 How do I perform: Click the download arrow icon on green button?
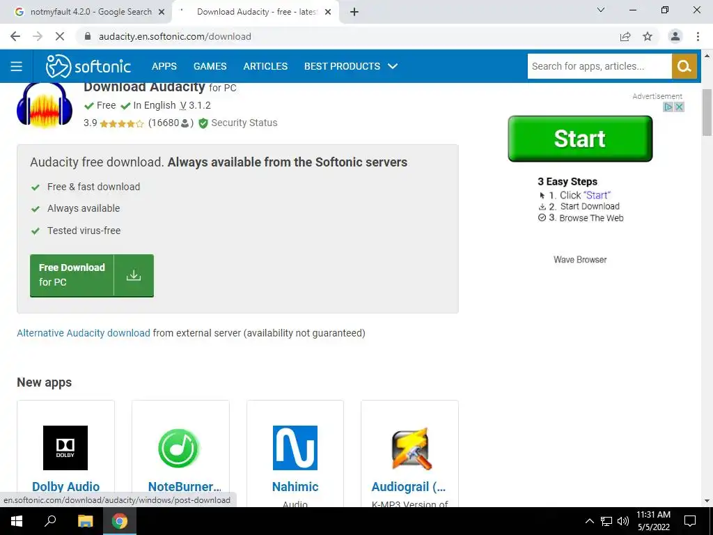point(134,275)
